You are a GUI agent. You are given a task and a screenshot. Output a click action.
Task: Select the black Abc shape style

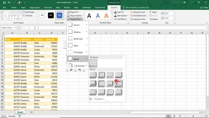click(51, 15)
